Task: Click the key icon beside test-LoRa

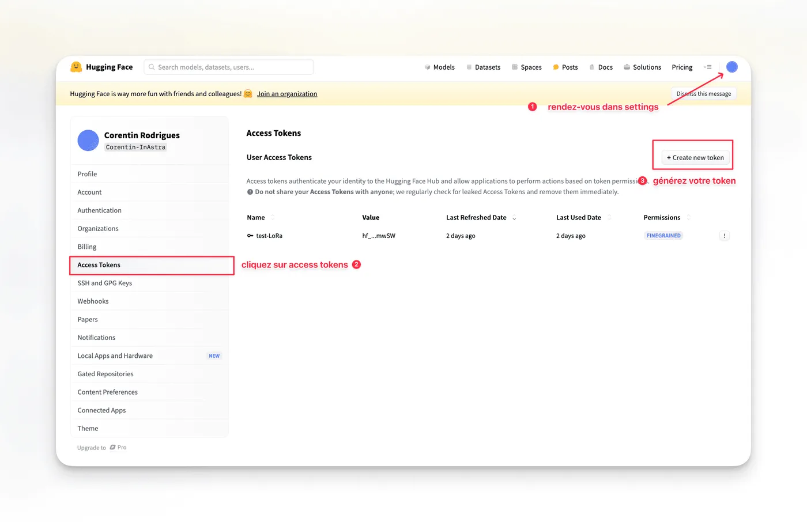Action: (250, 236)
